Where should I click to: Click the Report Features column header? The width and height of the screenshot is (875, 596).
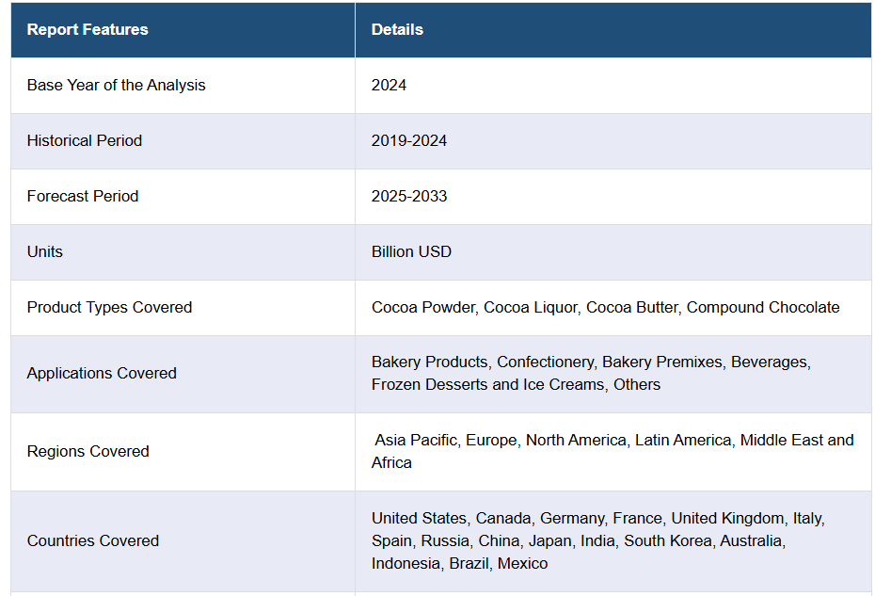(87, 30)
